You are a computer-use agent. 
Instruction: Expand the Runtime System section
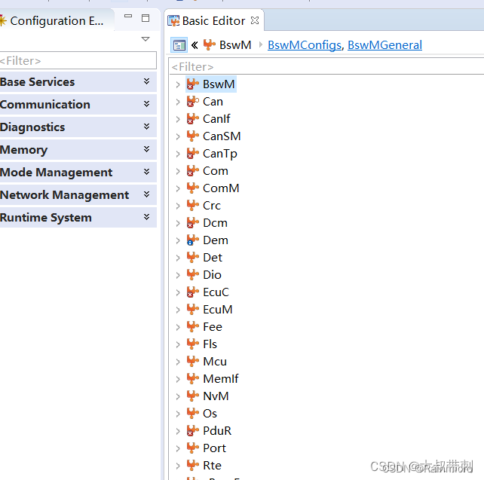[146, 217]
